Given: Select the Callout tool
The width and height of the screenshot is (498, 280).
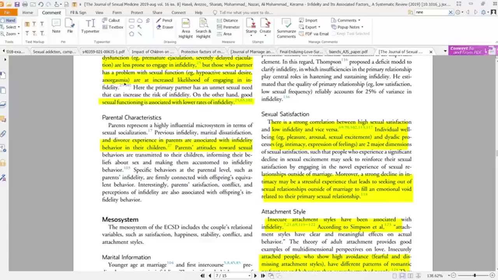Looking at the screenshot, I should coord(111,20).
